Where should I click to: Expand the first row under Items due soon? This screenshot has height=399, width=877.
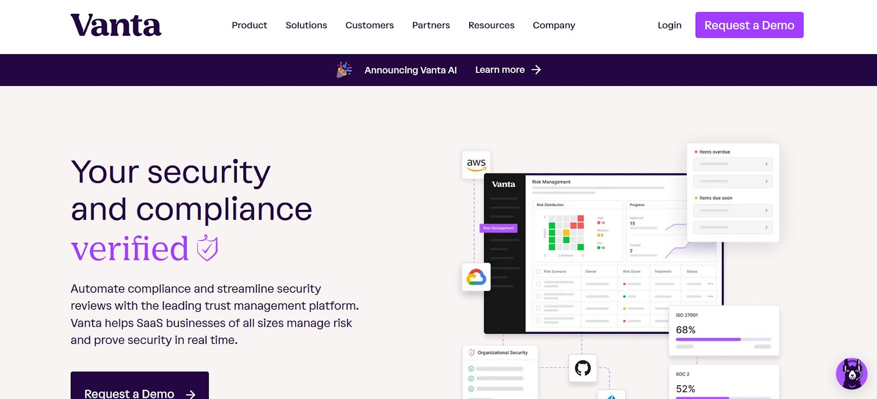click(733, 210)
